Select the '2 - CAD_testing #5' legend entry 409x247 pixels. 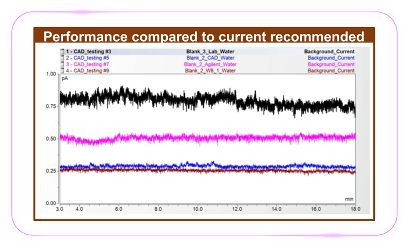pos(89,58)
